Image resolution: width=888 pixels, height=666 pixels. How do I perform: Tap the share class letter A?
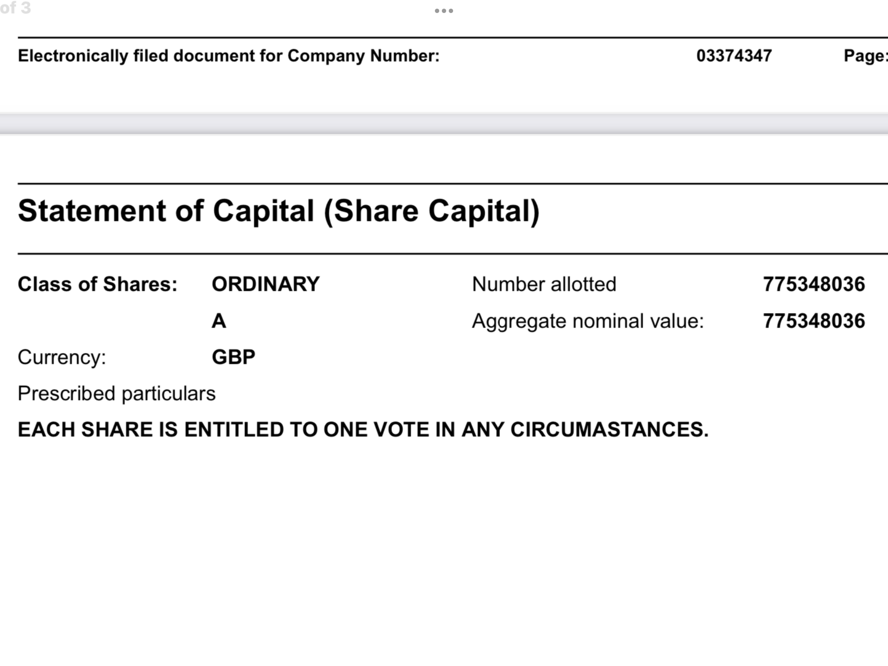(219, 321)
